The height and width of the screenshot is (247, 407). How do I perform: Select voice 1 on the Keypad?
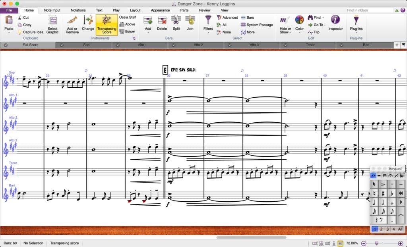tap(375, 229)
